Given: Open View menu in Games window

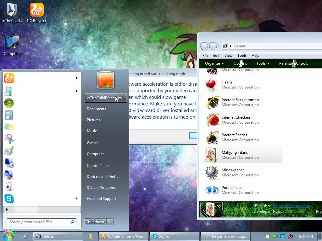Looking at the screenshot, I should 228,56.
